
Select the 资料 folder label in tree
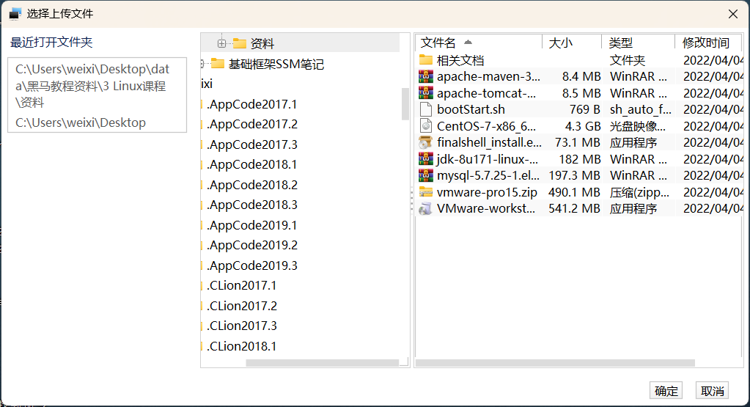(262, 43)
